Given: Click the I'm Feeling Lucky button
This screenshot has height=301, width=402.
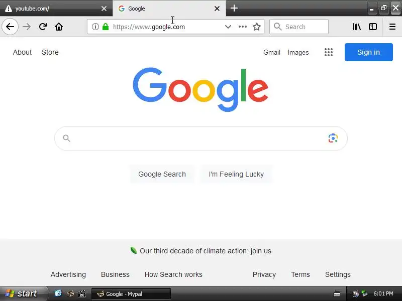Looking at the screenshot, I should [x=236, y=174].
